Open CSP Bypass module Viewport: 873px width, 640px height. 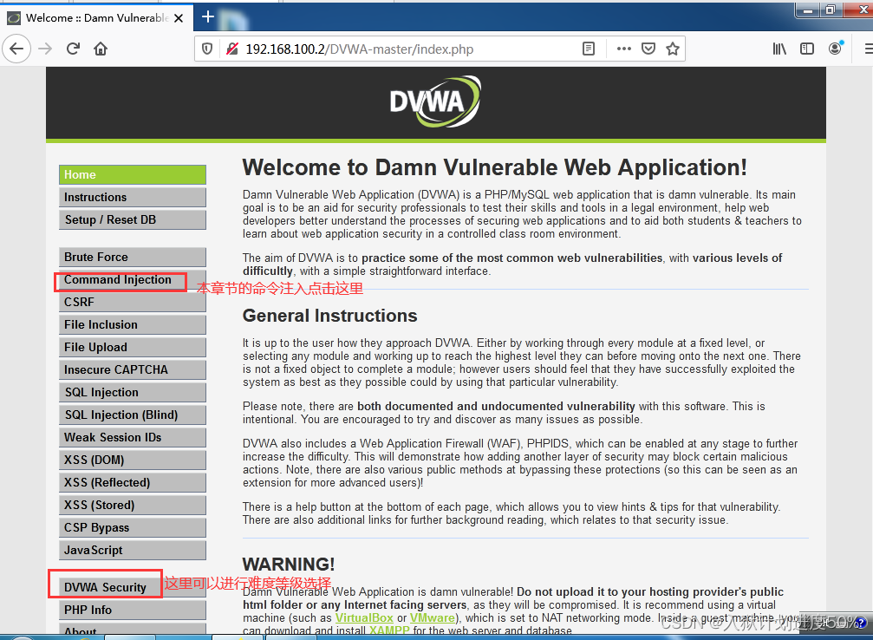[133, 528]
